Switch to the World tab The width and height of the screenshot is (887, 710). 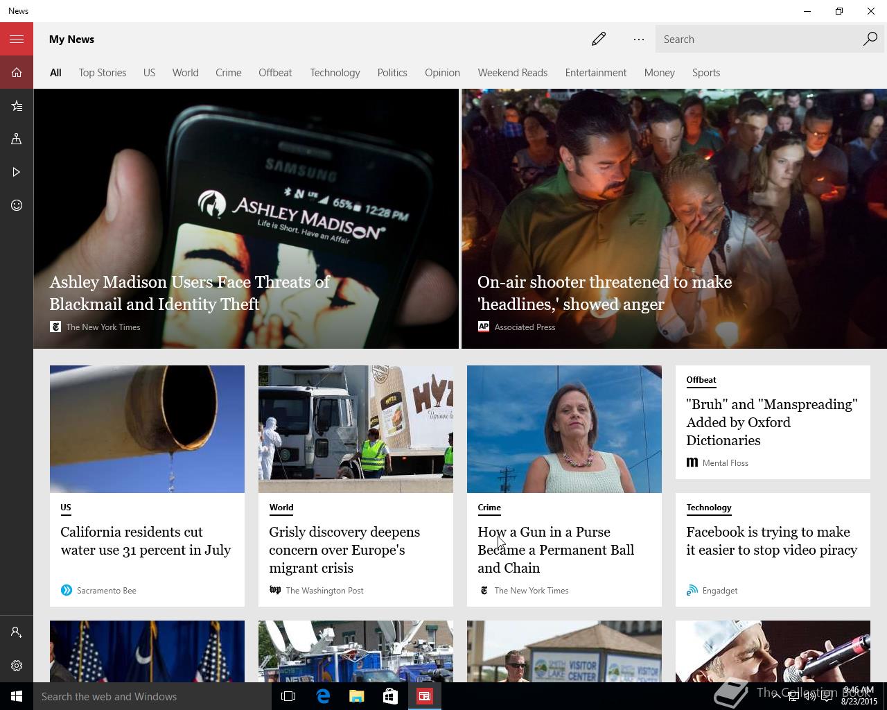click(x=185, y=72)
